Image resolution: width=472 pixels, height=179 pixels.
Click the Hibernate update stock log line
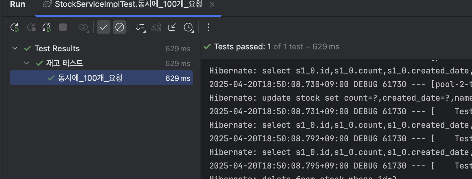pos(341,98)
